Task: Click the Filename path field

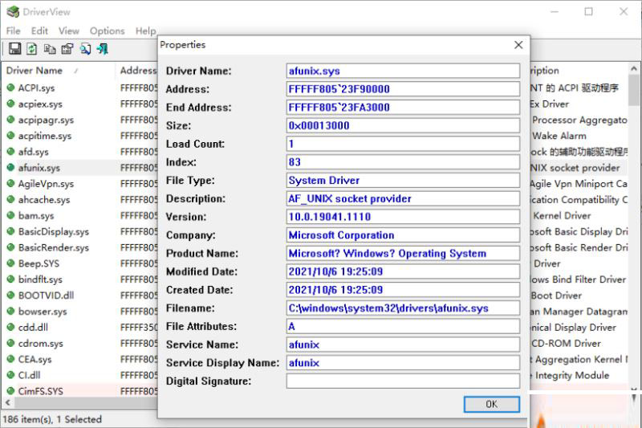Action: tap(404, 308)
